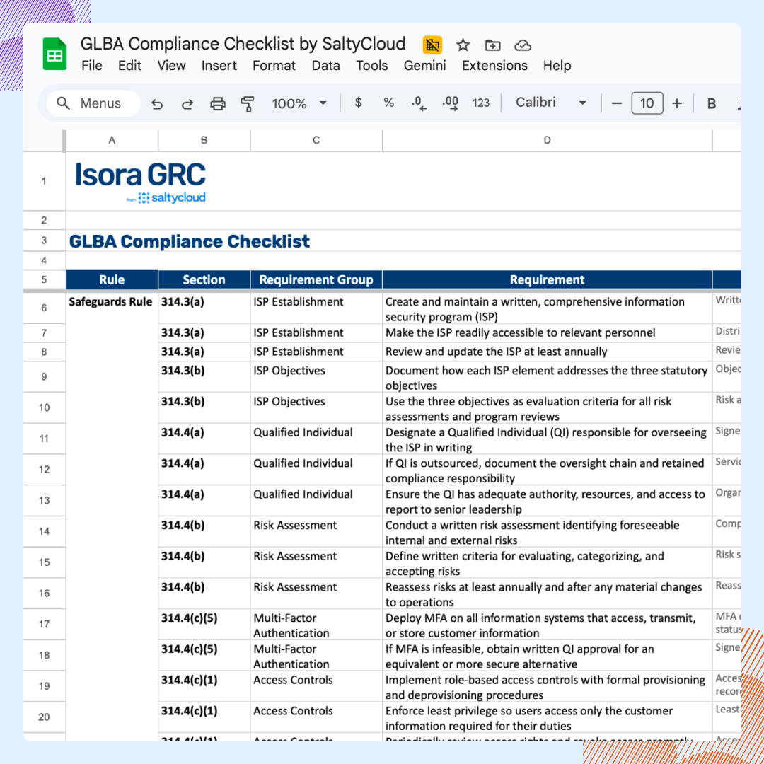Open the zoom level dropdown
Viewport: 764px width, 764px height.
point(299,103)
